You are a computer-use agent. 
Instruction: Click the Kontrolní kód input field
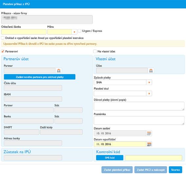click(x=154, y=158)
